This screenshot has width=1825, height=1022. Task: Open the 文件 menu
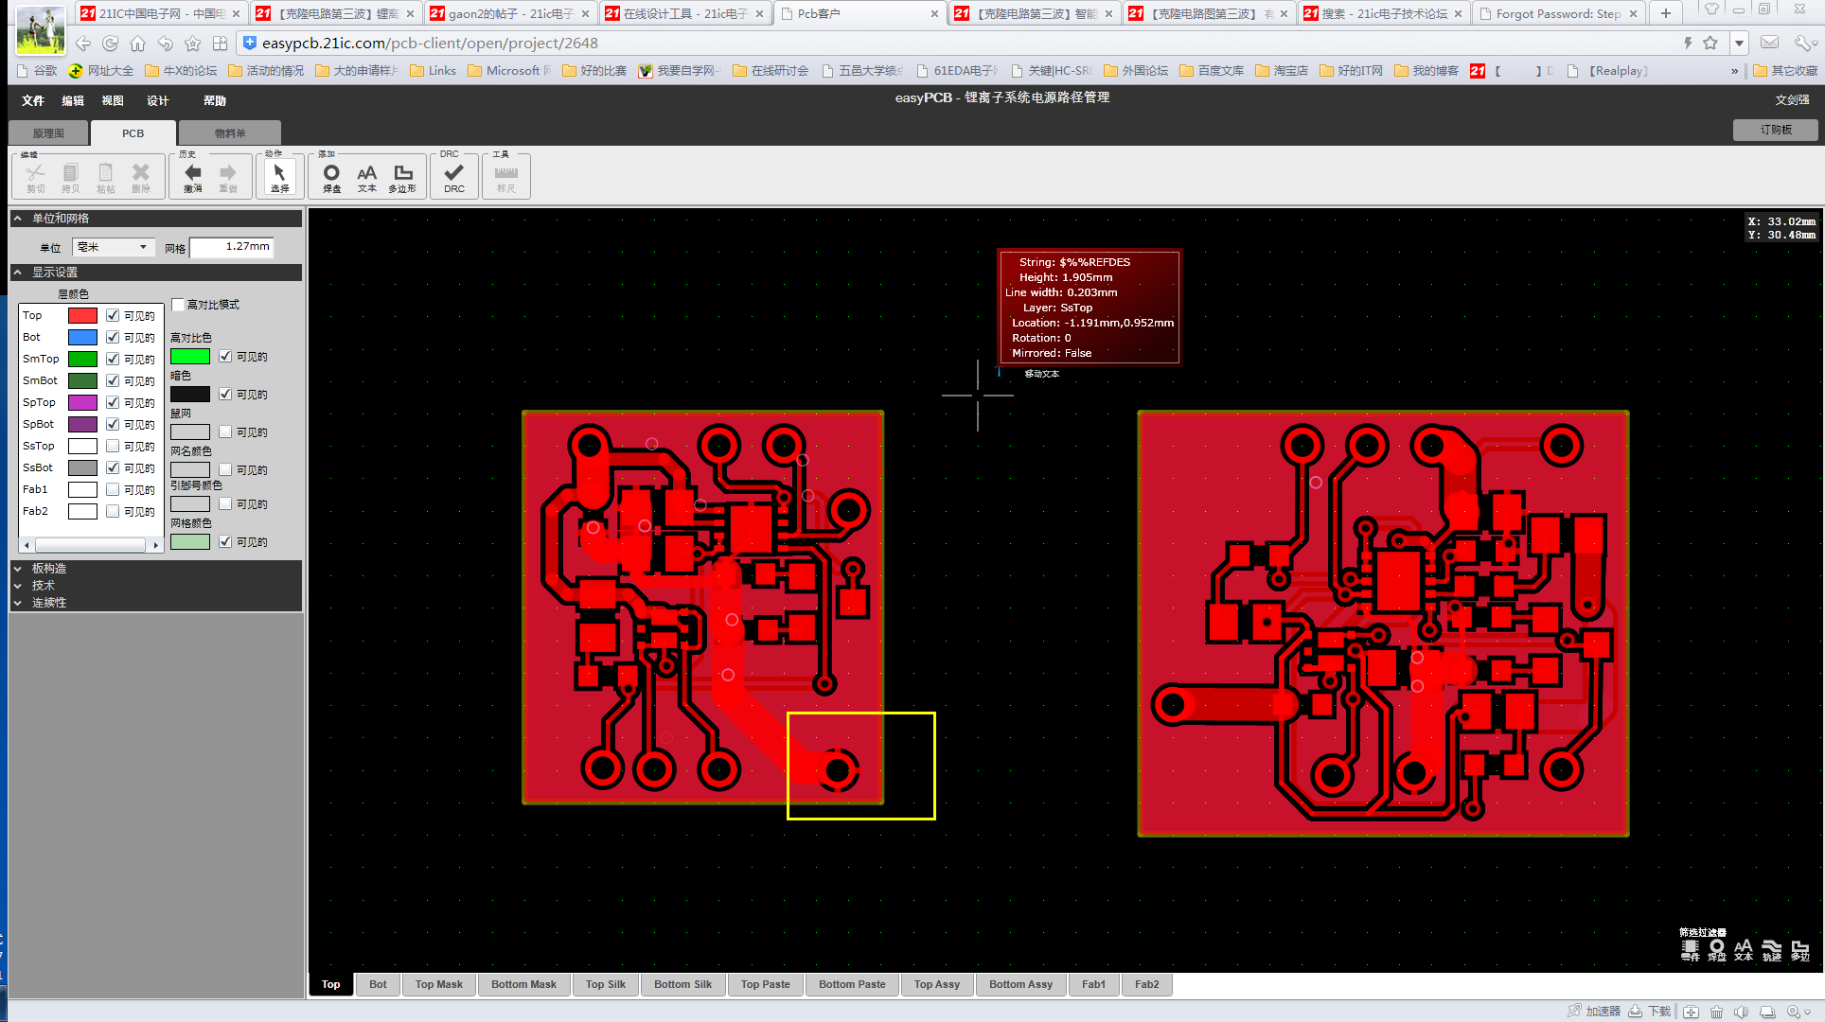[33, 100]
